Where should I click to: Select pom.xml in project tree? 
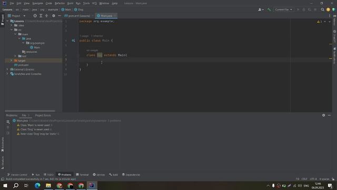[x=21, y=65]
